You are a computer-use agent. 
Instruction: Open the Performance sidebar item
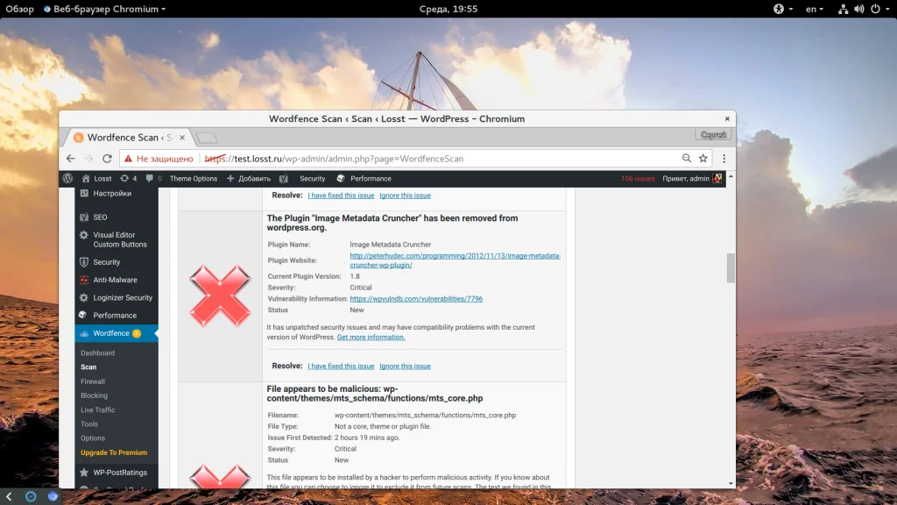tap(117, 315)
